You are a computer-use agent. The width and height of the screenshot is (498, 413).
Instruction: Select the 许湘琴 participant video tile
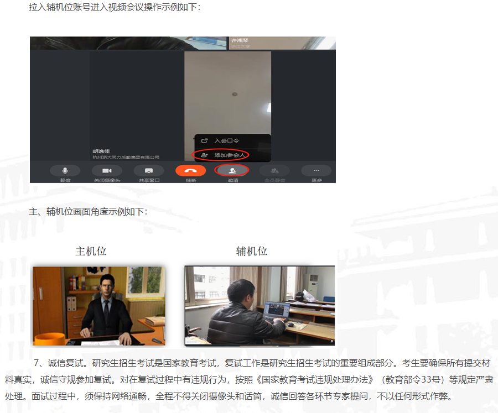[282, 43]
